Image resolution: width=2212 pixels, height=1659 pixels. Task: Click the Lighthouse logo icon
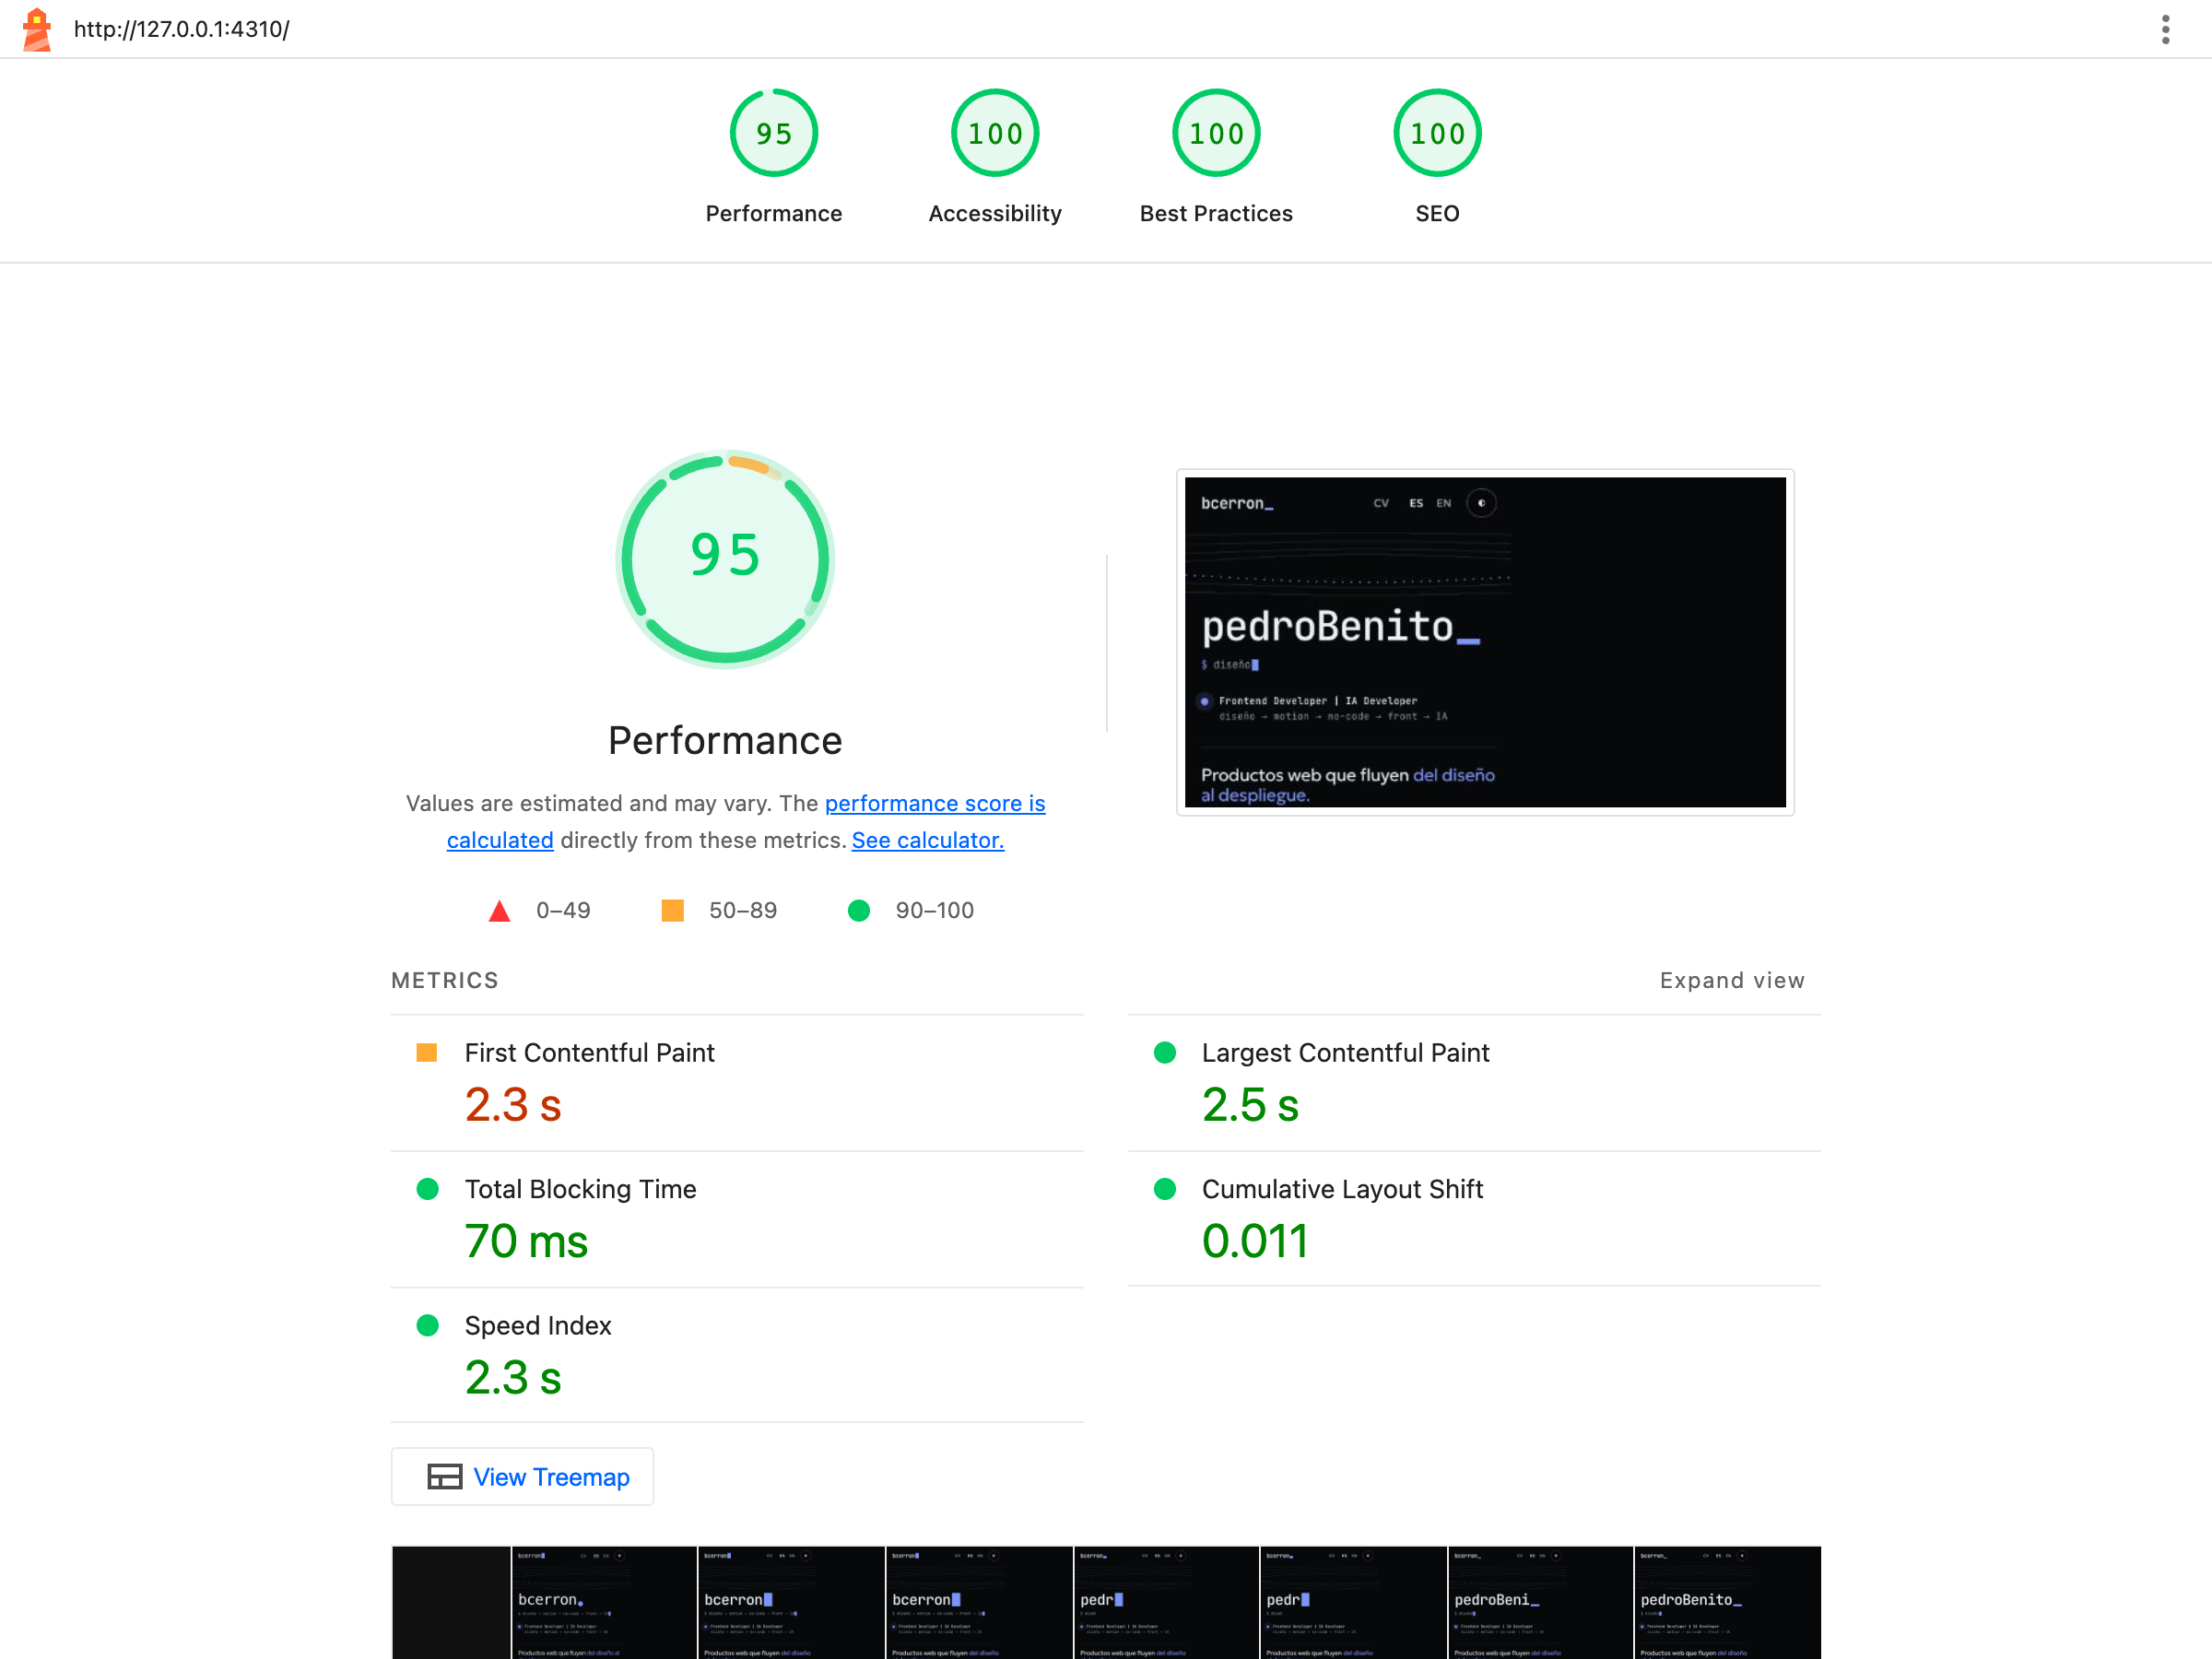click(x=37, y=29)
